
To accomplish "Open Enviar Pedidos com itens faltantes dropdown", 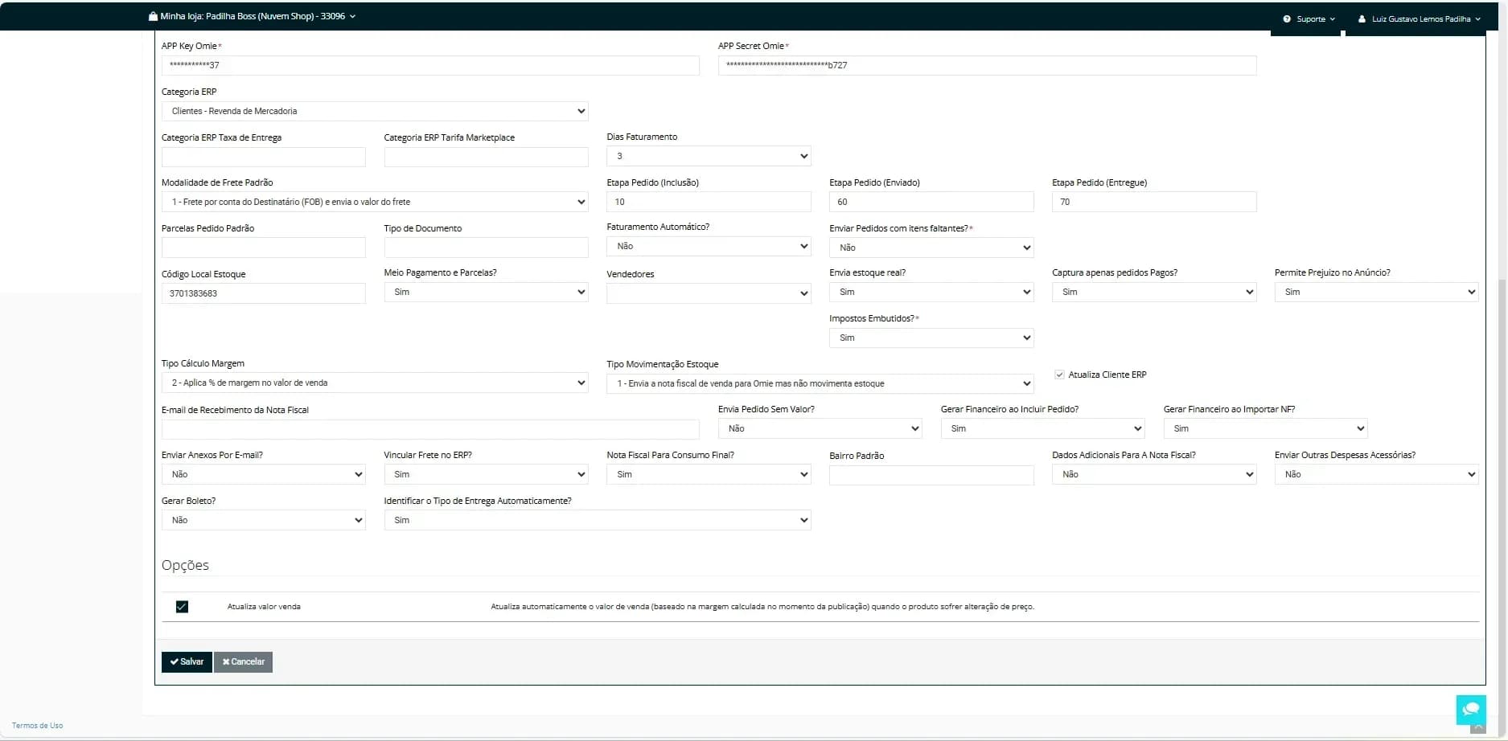I will click(931, 248).
